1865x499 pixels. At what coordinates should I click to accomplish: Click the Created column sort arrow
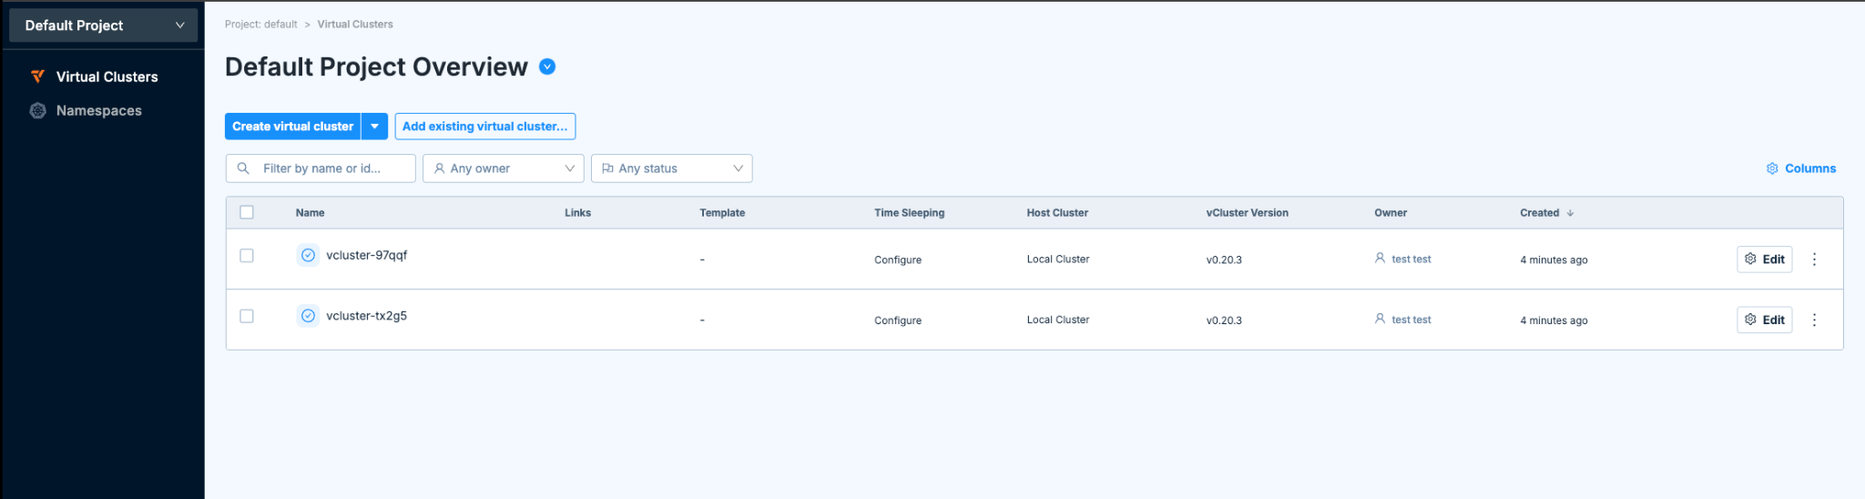tap(1570, 213)
